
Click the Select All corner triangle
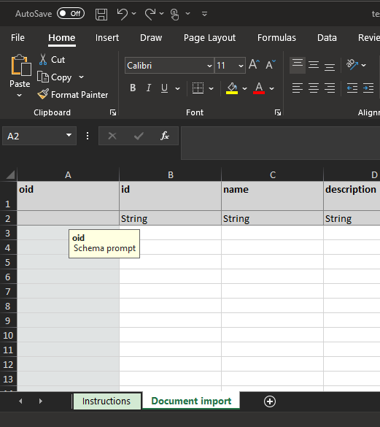point(10,174)
